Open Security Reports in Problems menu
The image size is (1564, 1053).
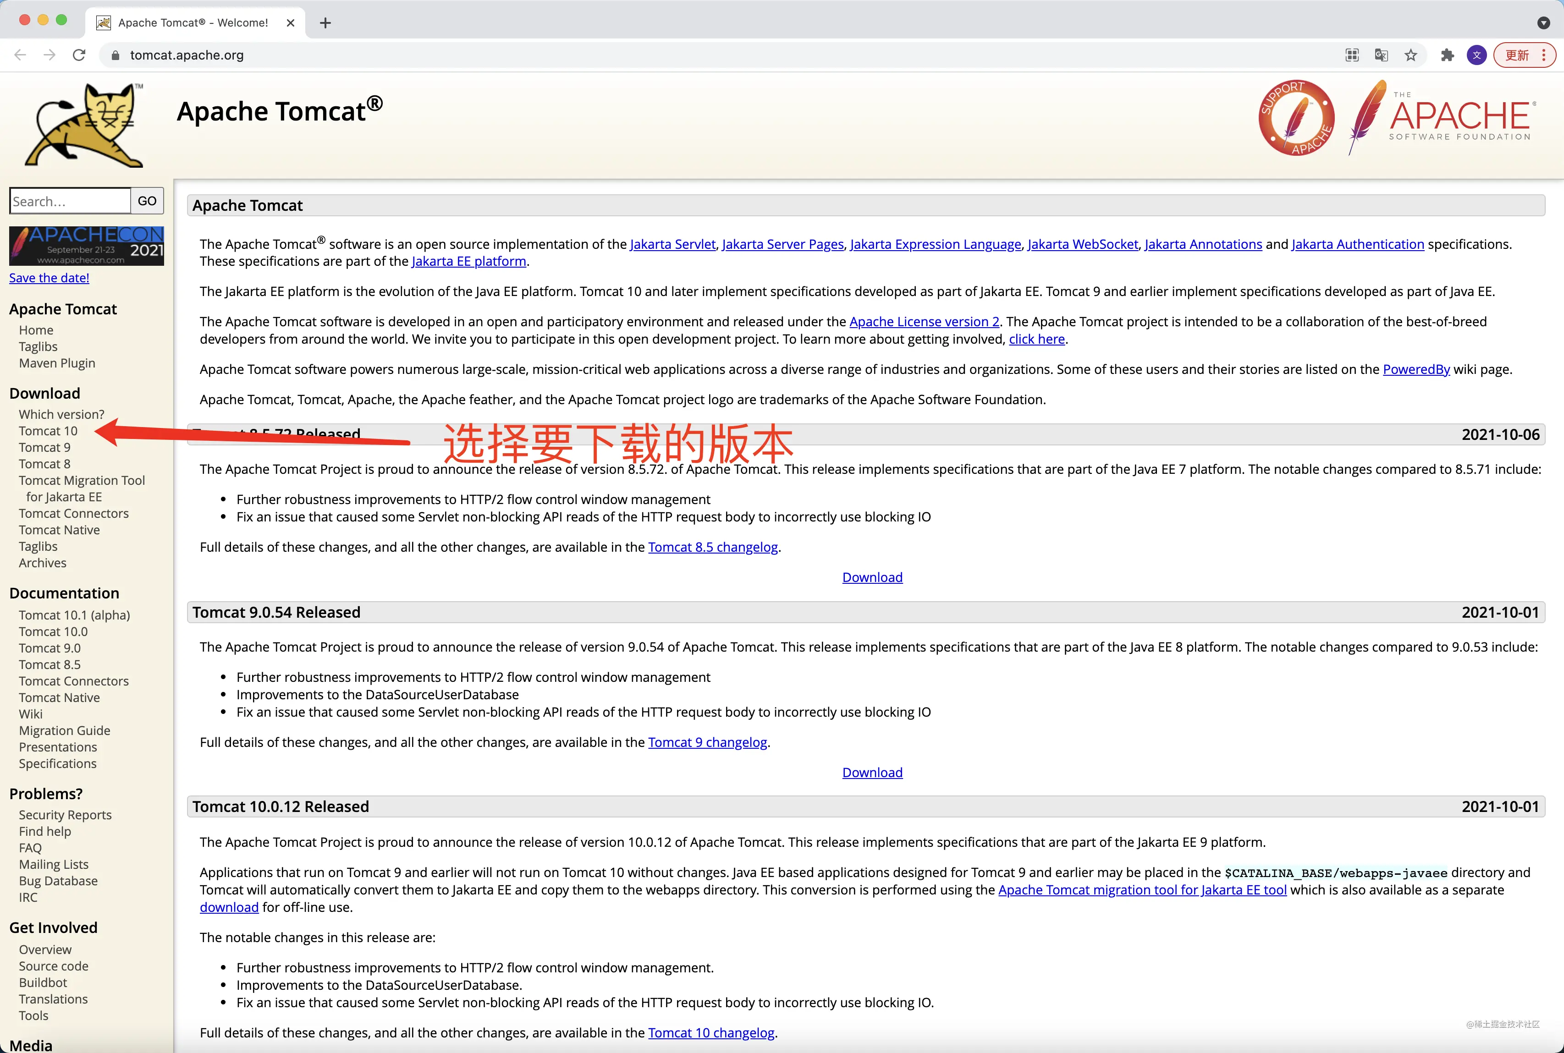(x=65, y=815)
